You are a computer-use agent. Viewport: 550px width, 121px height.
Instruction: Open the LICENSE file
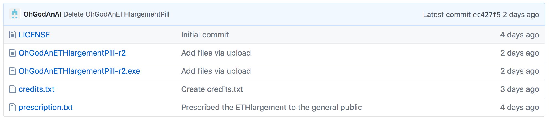(34, 35)
